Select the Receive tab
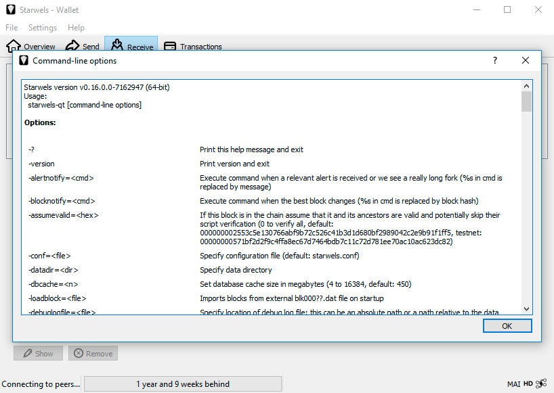Screen dimensions: 554x393 131,44
